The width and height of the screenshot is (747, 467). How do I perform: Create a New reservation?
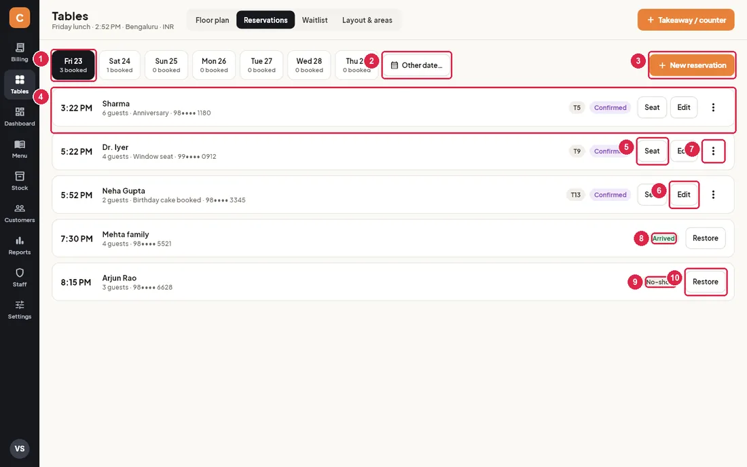(692, 65)
